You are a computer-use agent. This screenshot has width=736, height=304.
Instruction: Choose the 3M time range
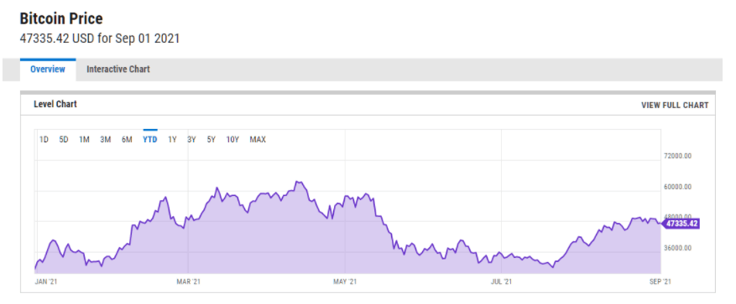(x=106, y=140)
